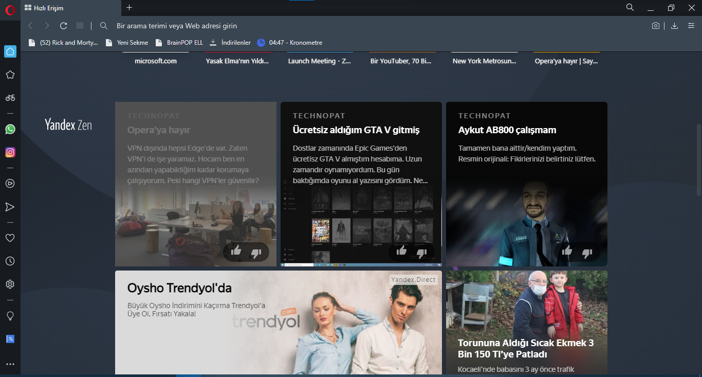Image resolution: width=702 pixels, height=377 pixels.
Task: Open "Bir YouTuber, 70 Bi..." speed dial
Action: pos(401,61)
